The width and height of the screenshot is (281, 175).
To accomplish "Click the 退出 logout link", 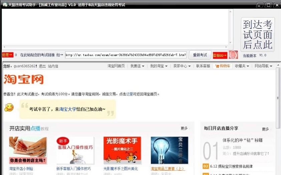I will pos(42,66).
